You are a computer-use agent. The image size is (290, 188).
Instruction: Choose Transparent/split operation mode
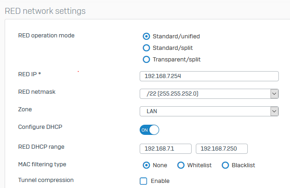(x=146, y=60)
